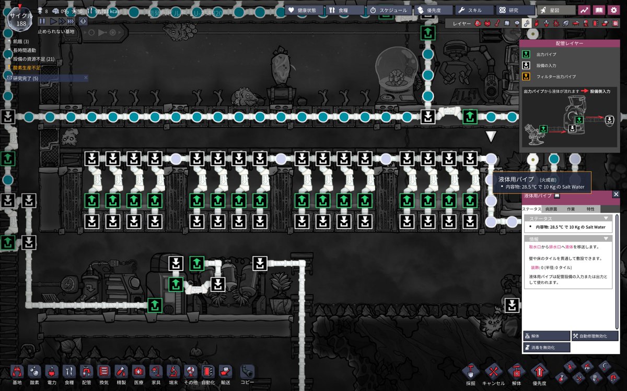Set game speed to triple arrows
Viewport: 627px width, 391px height.
(x=70, y=21)
